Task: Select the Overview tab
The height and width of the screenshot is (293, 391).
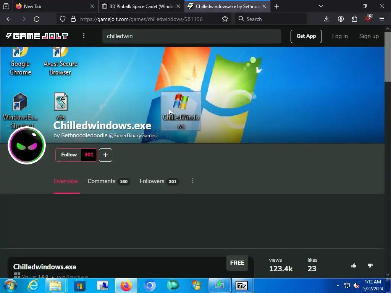Action: (x=66, y=181)
